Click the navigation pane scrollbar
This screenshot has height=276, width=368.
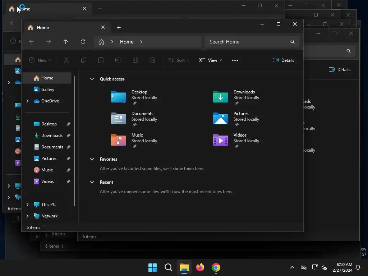tap(75, 141)
